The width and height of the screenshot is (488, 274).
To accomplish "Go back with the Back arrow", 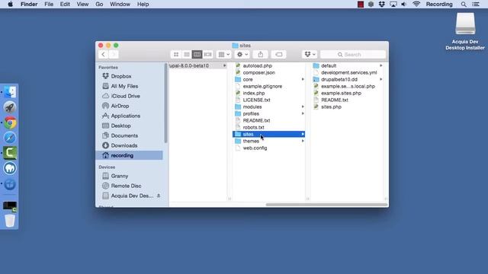I will pos(104,54).
